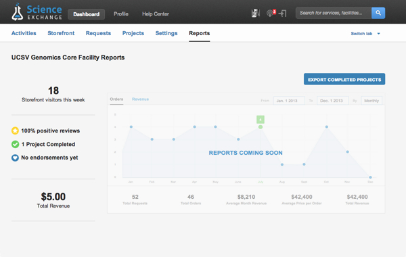The height and width of the screenshot is (257, 406).
Task: Expand the Switch lab dropdown
Action: coord(365,34)
